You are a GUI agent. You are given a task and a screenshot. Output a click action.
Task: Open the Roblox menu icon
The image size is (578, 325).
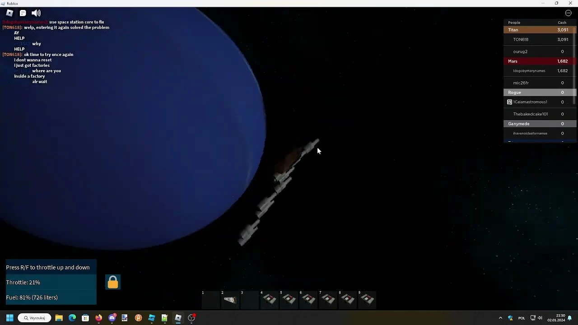click(x=9, y=13)
